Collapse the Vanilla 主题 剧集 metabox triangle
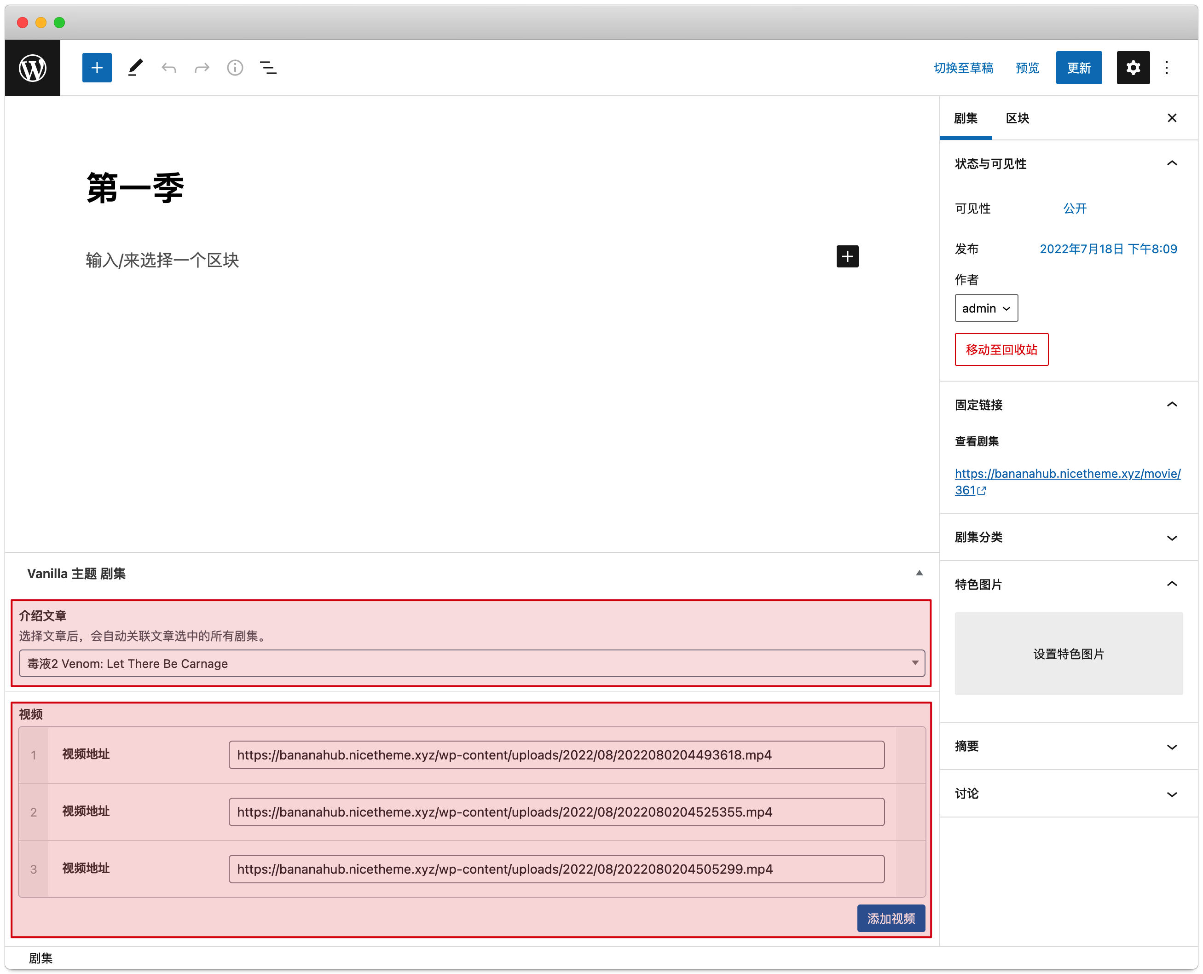1203x974 pixels. [x=919, y=574]
